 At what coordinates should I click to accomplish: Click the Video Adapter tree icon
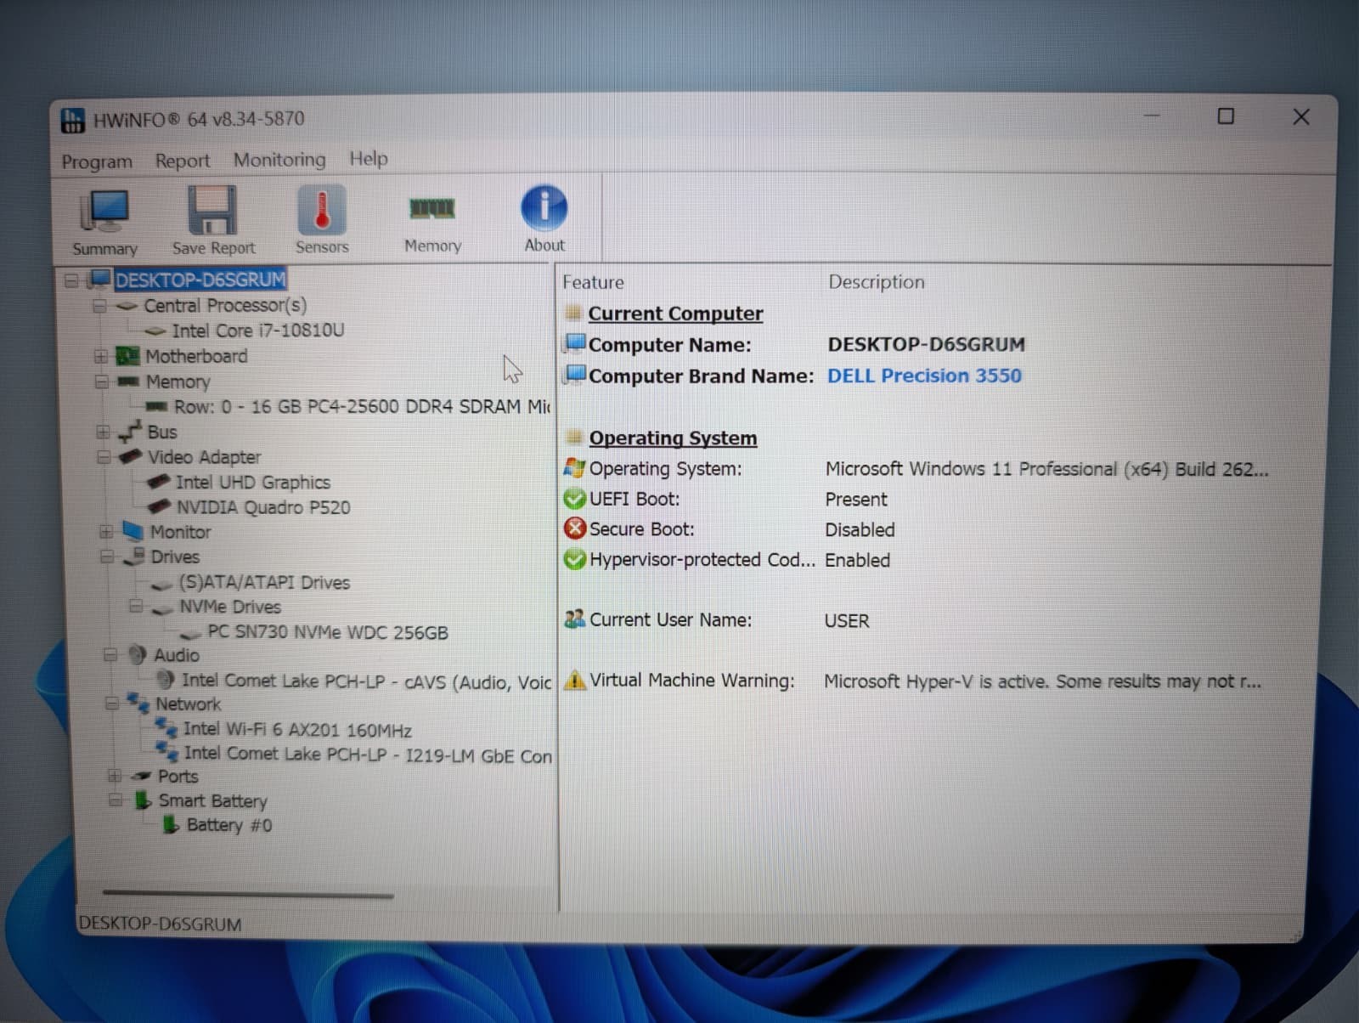point(130,456)
